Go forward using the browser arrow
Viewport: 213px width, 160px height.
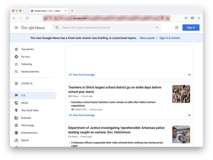pyautogui.click(x=21, y=18)
